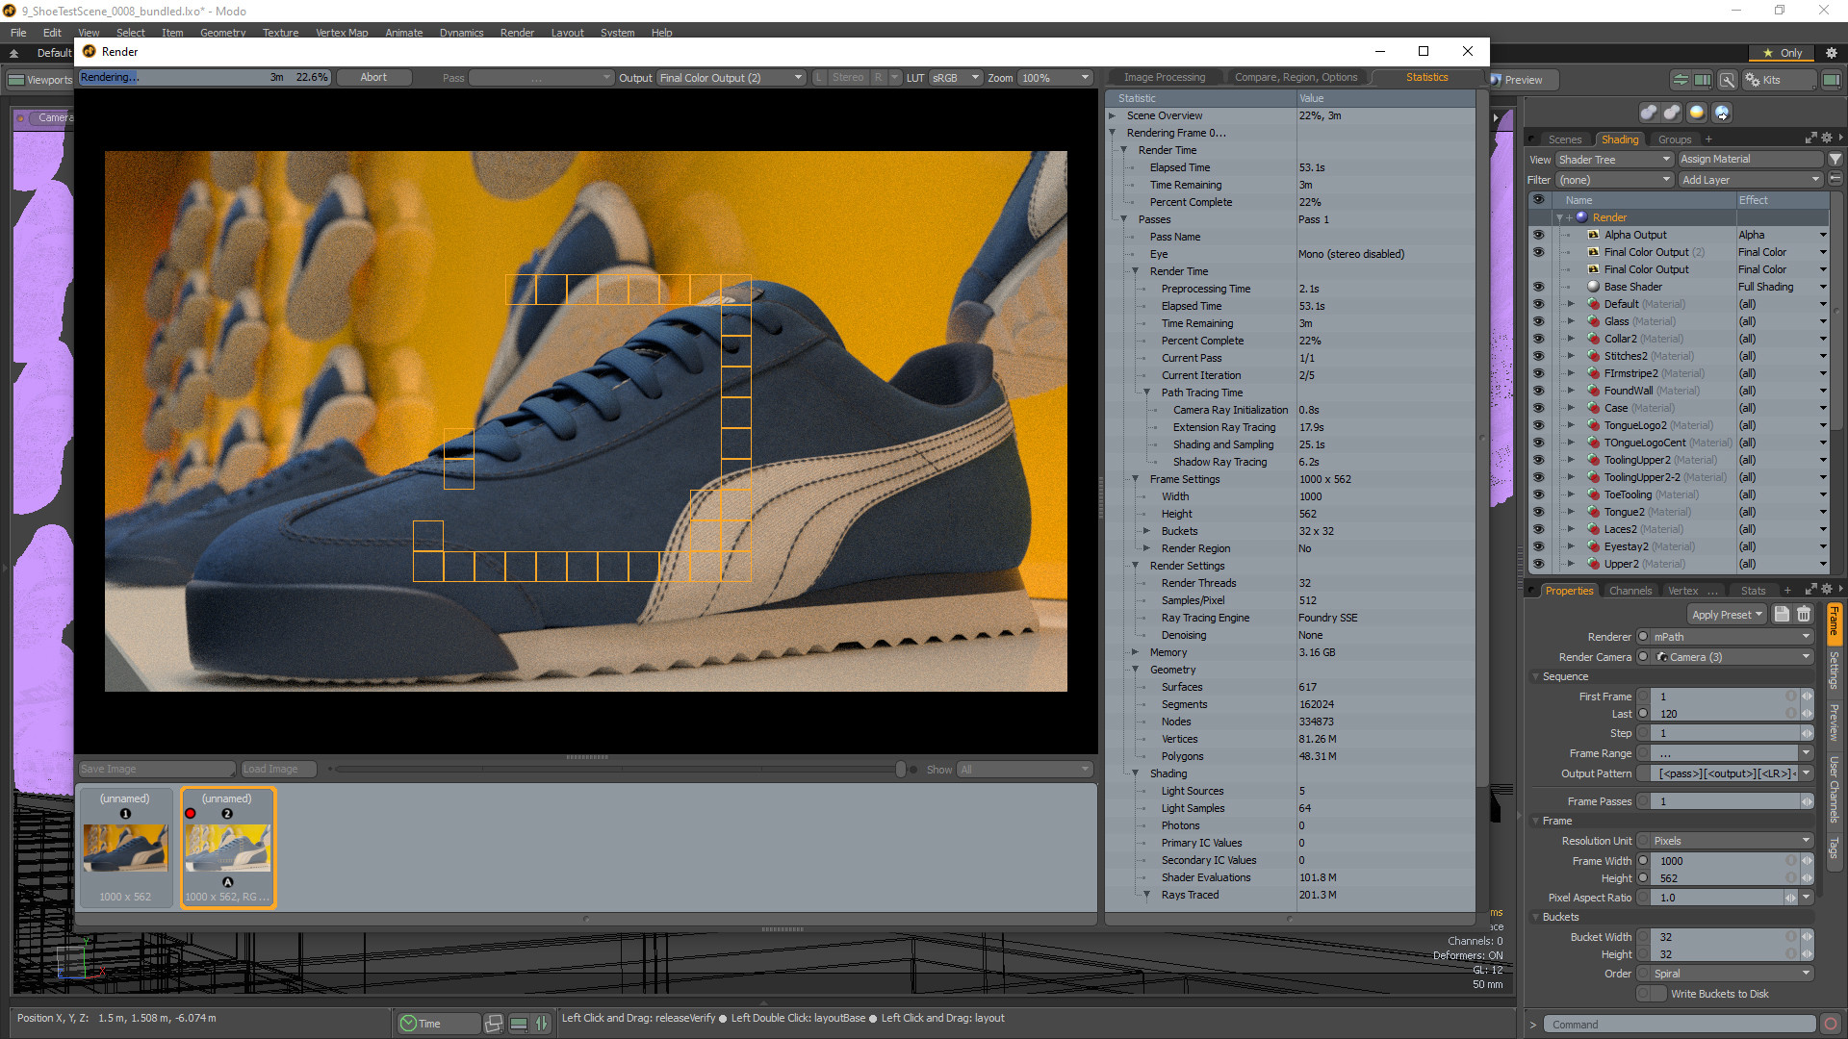
Task: Click the second grey double-sphere shading icon
Action: click(1673, 113)
